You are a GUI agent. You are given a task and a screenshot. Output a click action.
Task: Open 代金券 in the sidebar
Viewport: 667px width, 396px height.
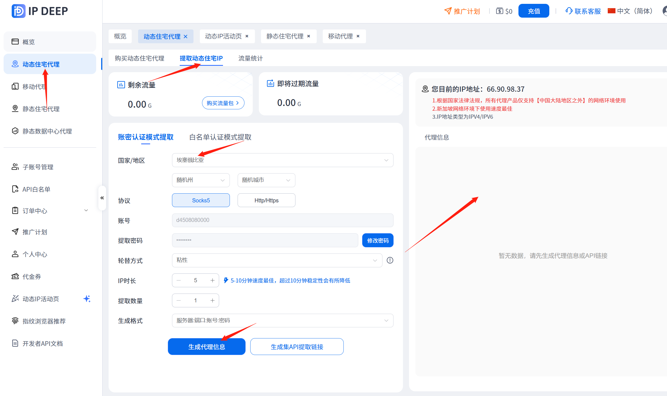pyautogui.click(x=50, y=276)
